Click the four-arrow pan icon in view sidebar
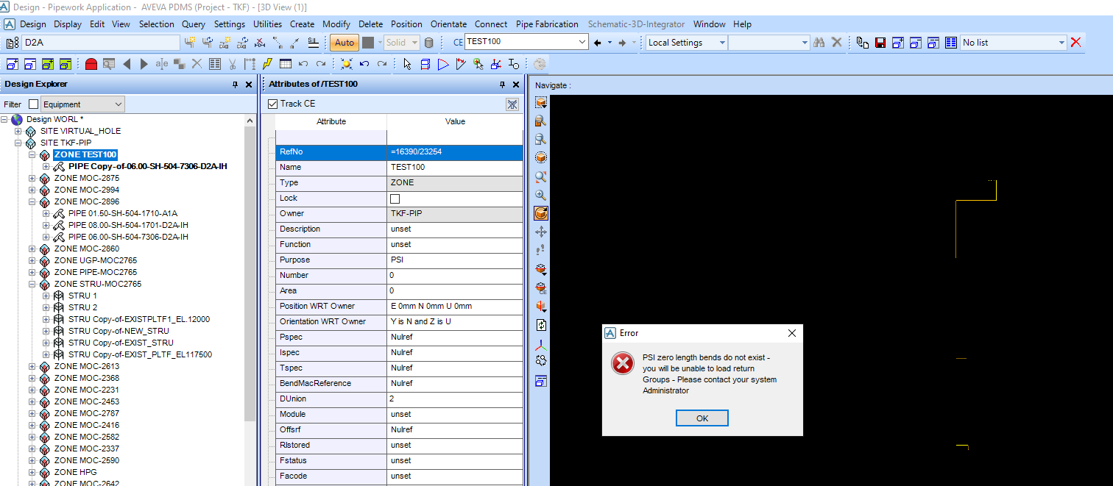The width and height of the screenshot is (1113, 486). pos(541,232)
